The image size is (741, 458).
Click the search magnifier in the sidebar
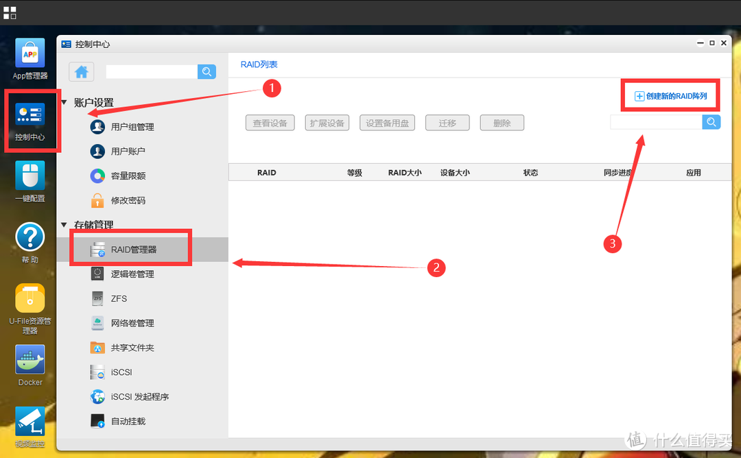[x=207, y=71]
